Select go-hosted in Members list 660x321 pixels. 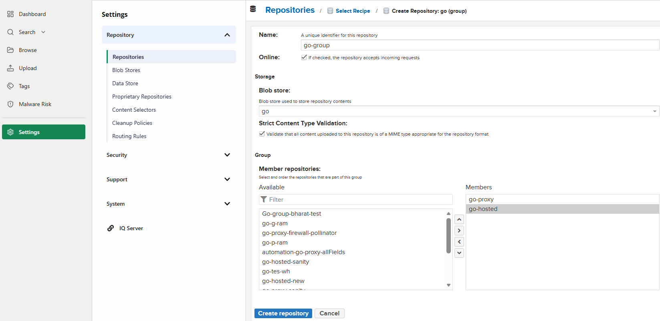click(562, 209)
